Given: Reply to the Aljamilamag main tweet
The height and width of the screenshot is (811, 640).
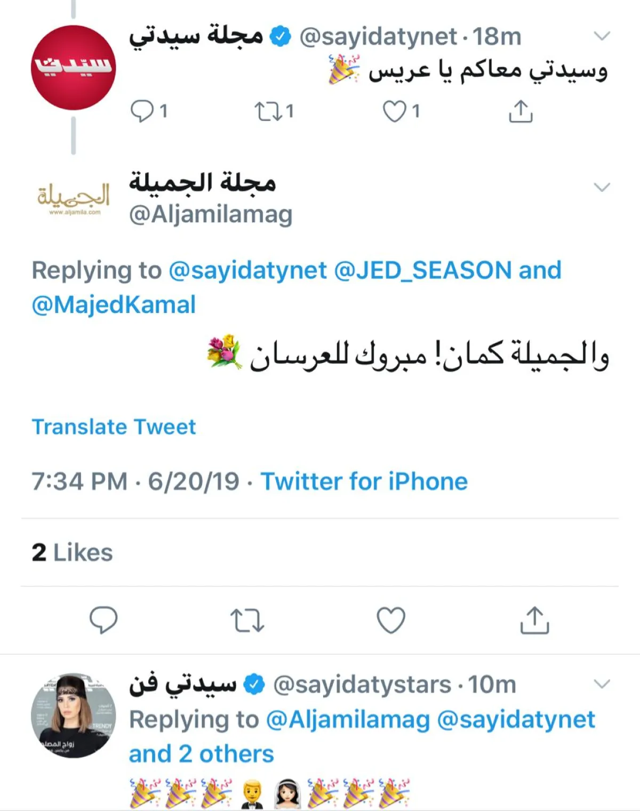Looking at the screenshot, I should 103,620.
